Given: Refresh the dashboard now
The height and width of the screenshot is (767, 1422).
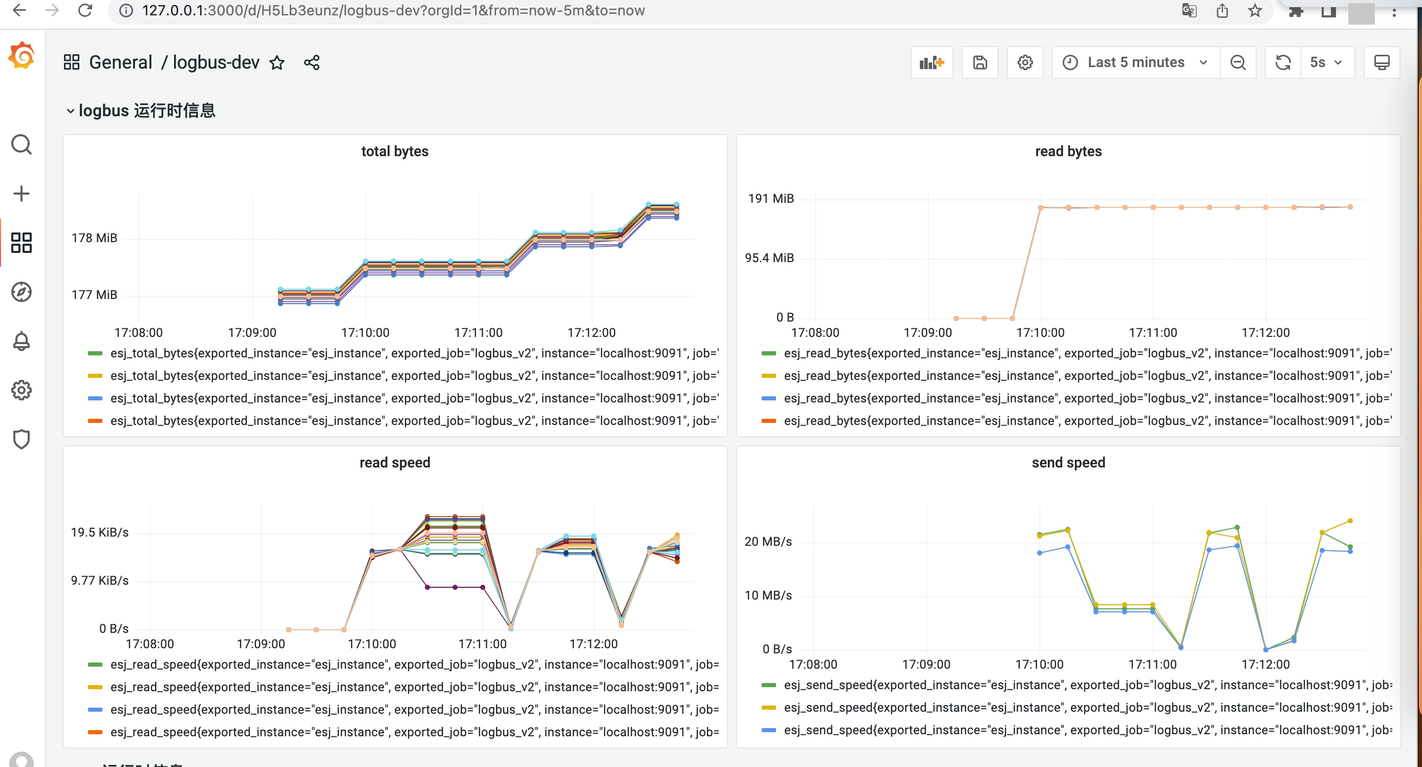Looking at the screenshot, I should pos(1283,62).
